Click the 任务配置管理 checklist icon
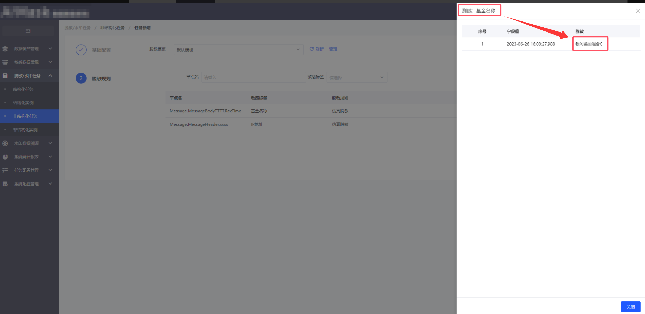The height and width of the screenshot is (314, 645). tap(5, 170)
